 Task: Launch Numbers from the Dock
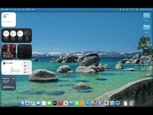77,103
